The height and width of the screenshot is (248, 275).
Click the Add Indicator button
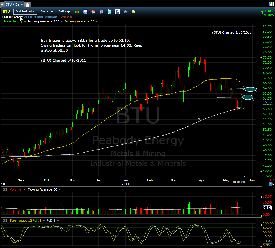25,12
